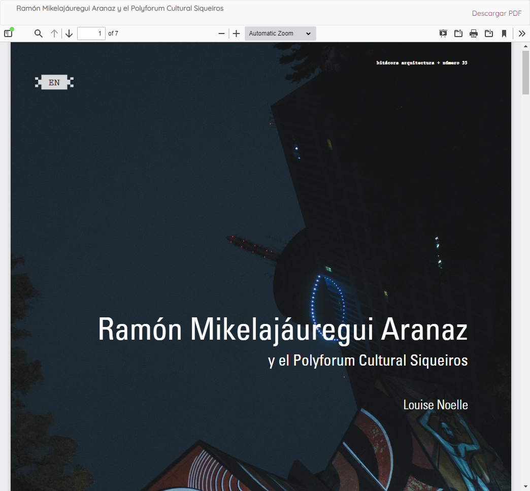Open the find in document search
Viewport: 530px width, 491px height.
coord(39,34)
